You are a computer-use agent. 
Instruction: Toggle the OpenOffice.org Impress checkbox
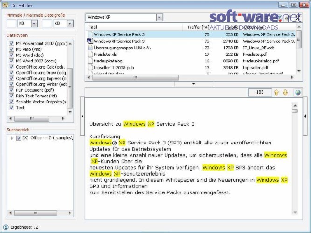tap(11, 78)
